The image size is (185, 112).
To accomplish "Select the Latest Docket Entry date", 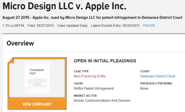I will pos(115,26).
